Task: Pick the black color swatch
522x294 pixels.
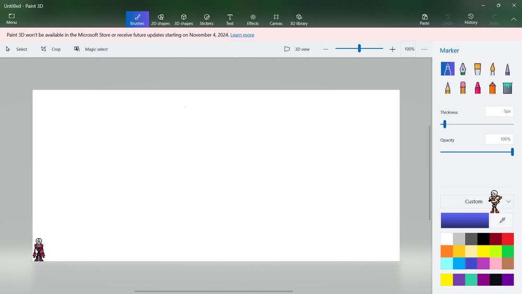Action: tap(483, 239)
